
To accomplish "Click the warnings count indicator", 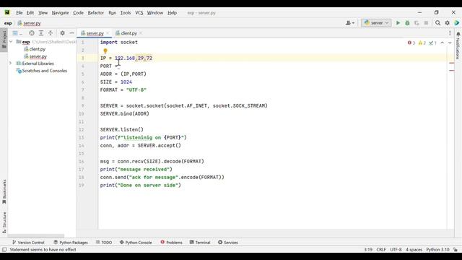I will [422, 43].
